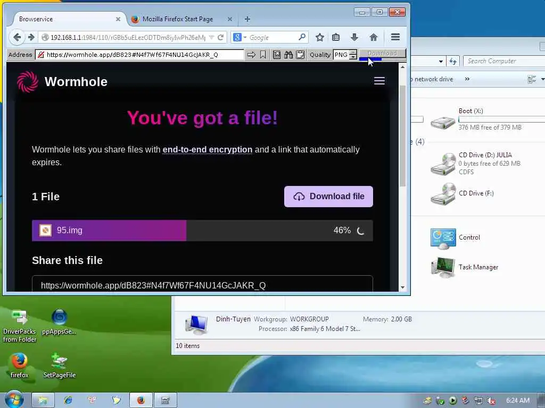Open URL bar history dropdown arrow
Image resolution: width=545 pixels, height=408 pixels.
click(x=211, y=37)
